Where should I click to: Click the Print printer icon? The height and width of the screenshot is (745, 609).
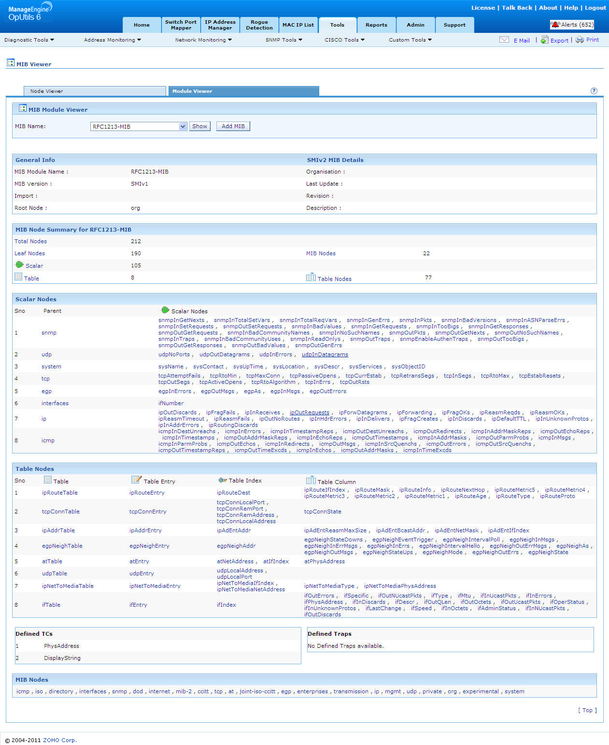[580, 40]
